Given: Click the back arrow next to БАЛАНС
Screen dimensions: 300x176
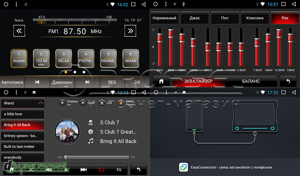Looking at the screenshot, I should point(288,81).
